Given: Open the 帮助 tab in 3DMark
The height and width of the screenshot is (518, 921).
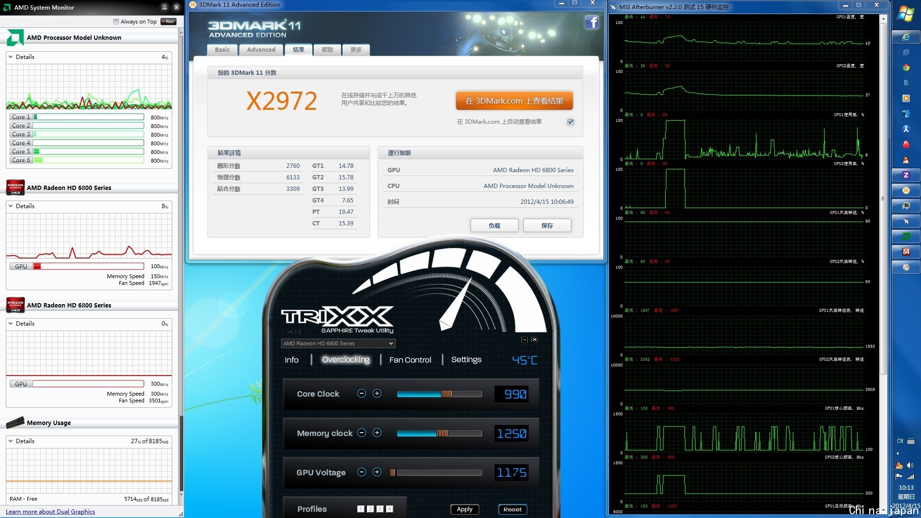Looking at the screenshot, I should pos(327,50).
